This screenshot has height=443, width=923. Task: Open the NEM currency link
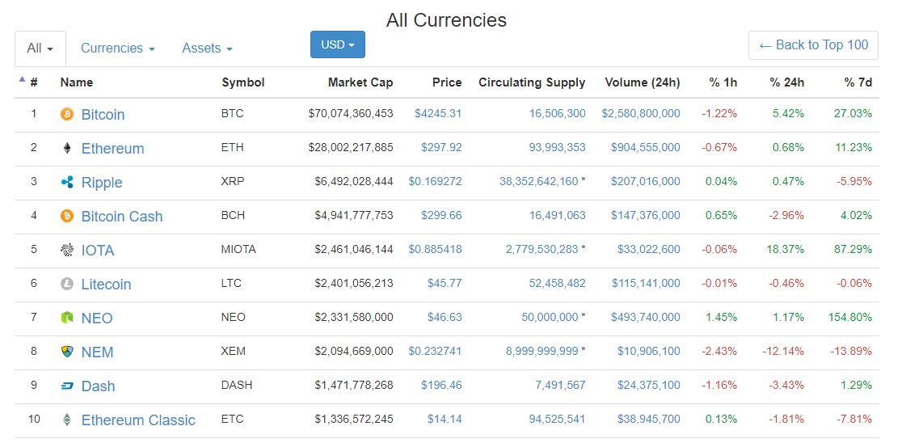97,352
